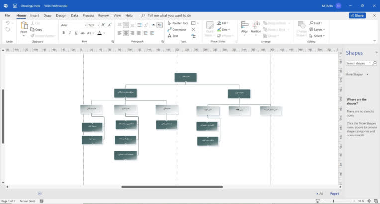This screenshot has height=204, width=380.
Task: Fit page to current window icon
Action: point(369,201)
